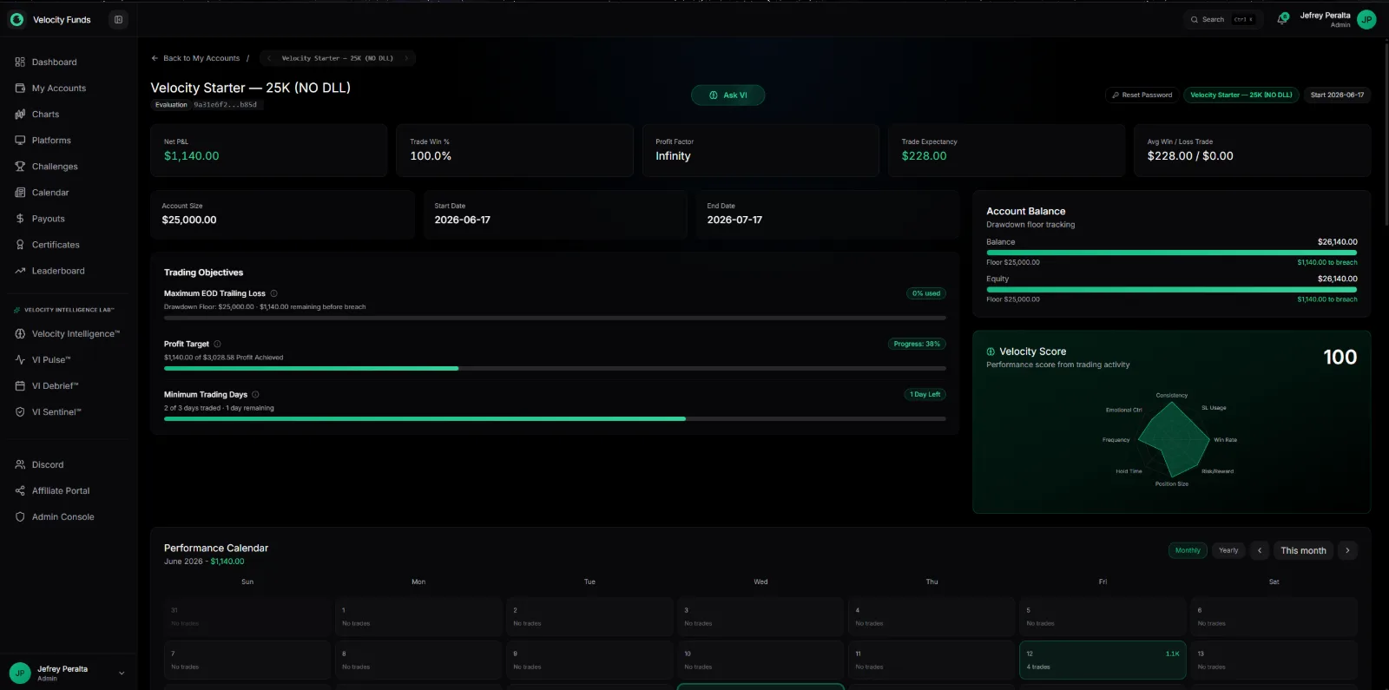
Task: Click the VI Pulse waveform icon
Action: click(x=20, y=360)
